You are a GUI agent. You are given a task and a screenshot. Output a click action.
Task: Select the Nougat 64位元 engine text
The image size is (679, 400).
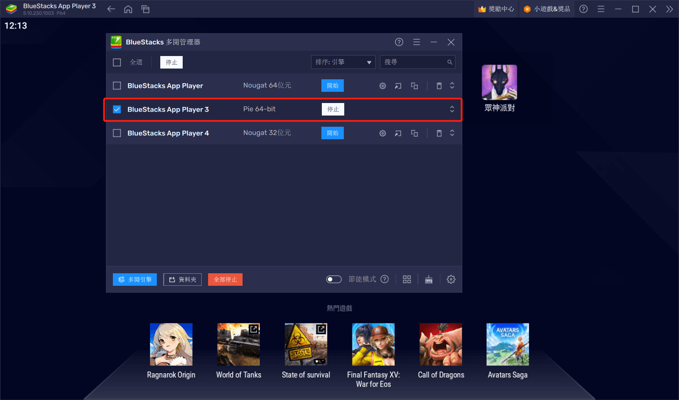[x=267, y=85]
